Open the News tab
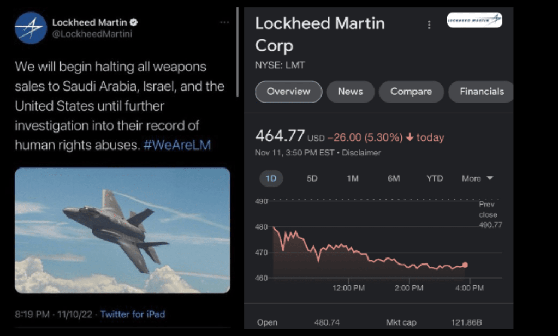The height and width of the screenshot is (336, 558). pyautogui.click(x=350, y=92)
